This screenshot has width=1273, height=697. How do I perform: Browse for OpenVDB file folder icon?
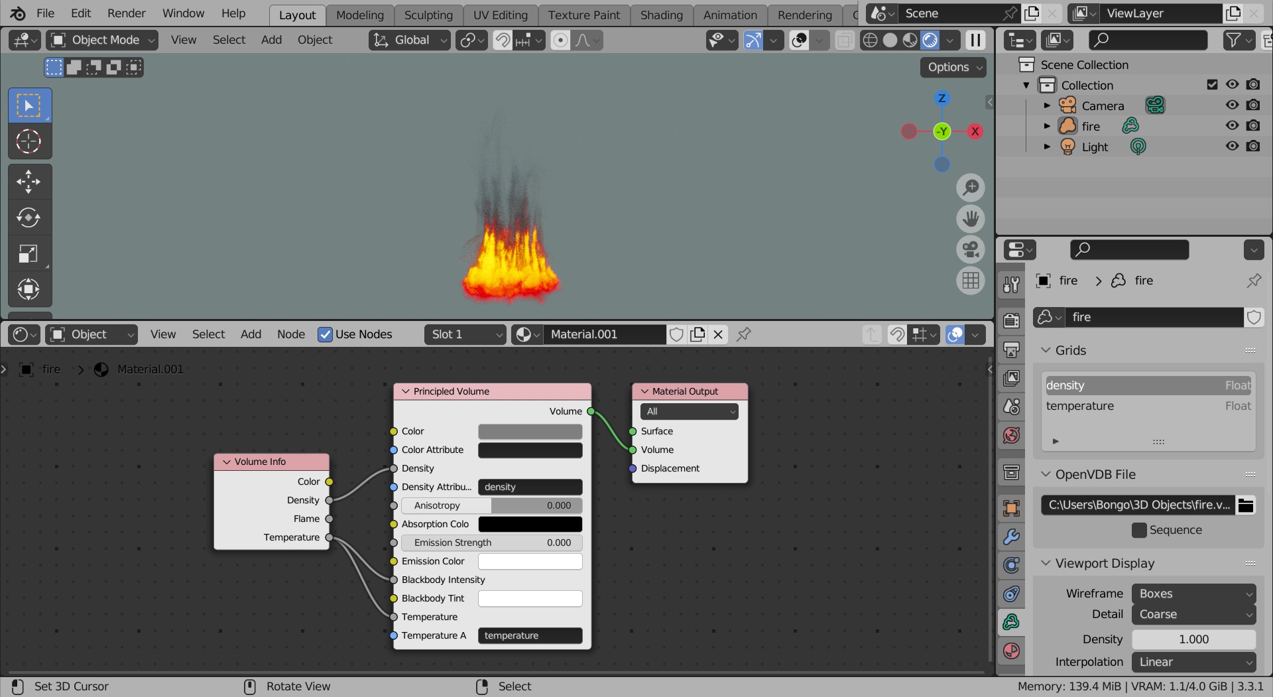pos(1246,505)
